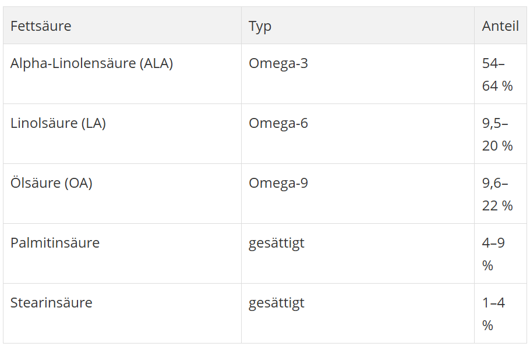Click the Omega-9 type cell

278,183
